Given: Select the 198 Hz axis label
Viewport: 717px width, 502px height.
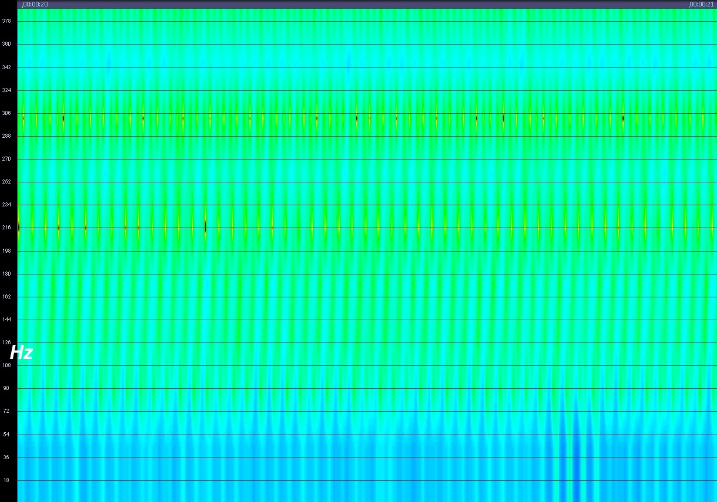Looking at the screenshot, I should [x=7, y=251].
